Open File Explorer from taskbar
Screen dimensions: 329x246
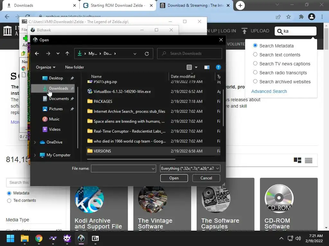click(24, 238)
